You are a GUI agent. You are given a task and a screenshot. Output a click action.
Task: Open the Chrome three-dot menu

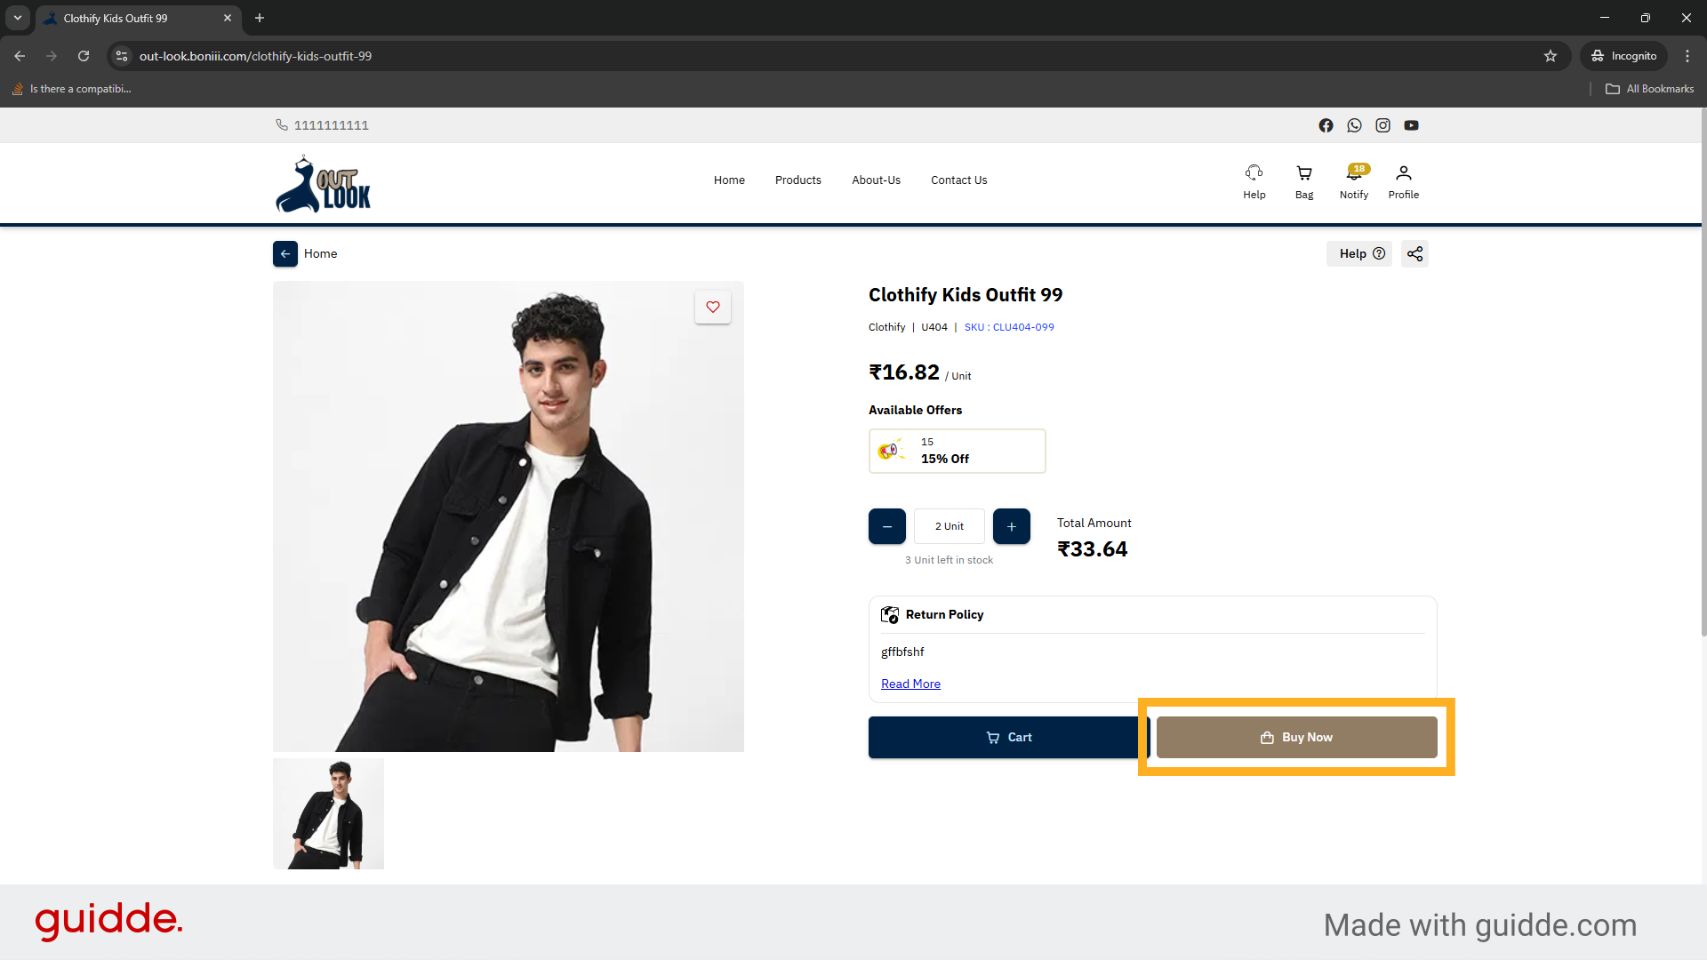pos(1687,56)
